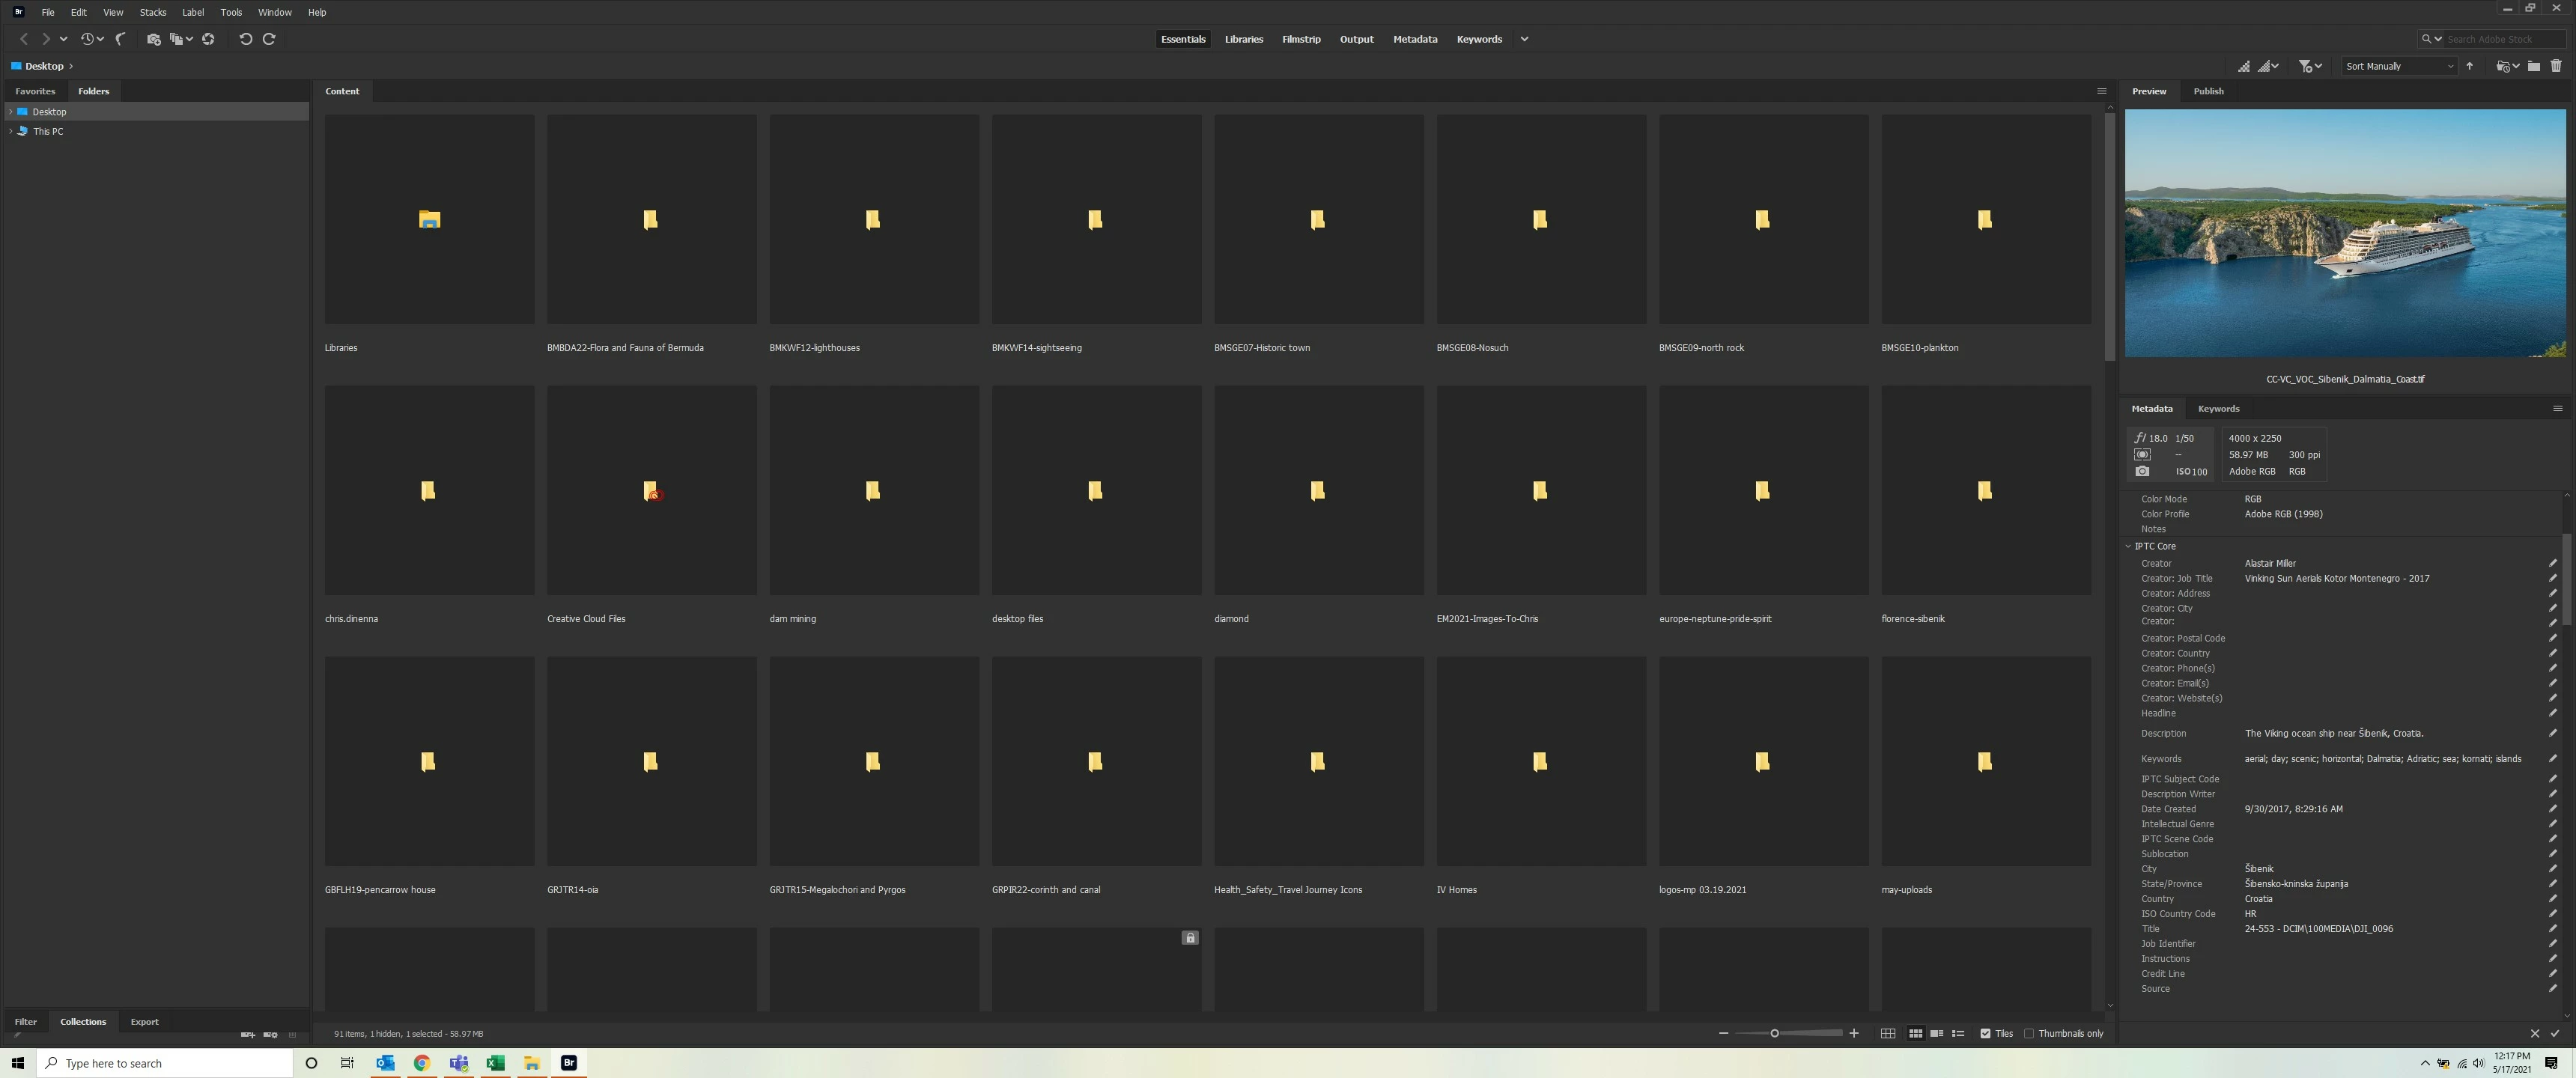This screenshot has height=1078, width=2576.
Task: Enable Thumbnails only checkbox
Action: click(x=2029, y=1033)
